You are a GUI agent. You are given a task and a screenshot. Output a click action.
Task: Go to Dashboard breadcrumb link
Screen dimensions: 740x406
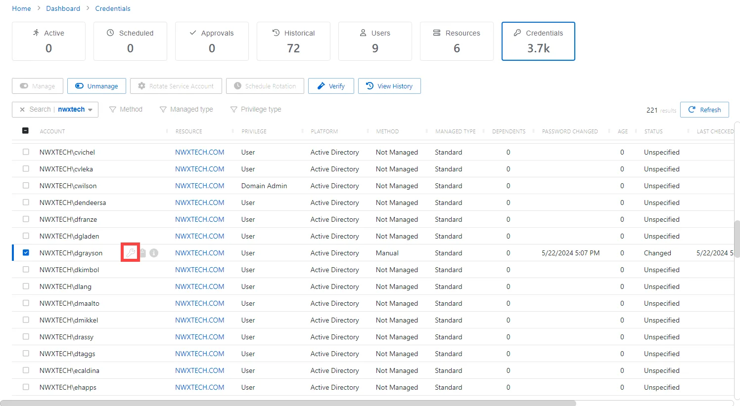pyautogui.click(x=63, y=8)
